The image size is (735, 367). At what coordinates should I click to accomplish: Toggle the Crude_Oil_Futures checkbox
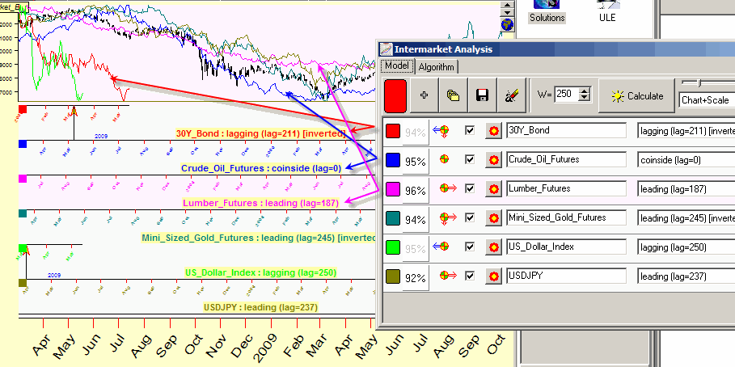pyautogui.click(x=470, y=160)
